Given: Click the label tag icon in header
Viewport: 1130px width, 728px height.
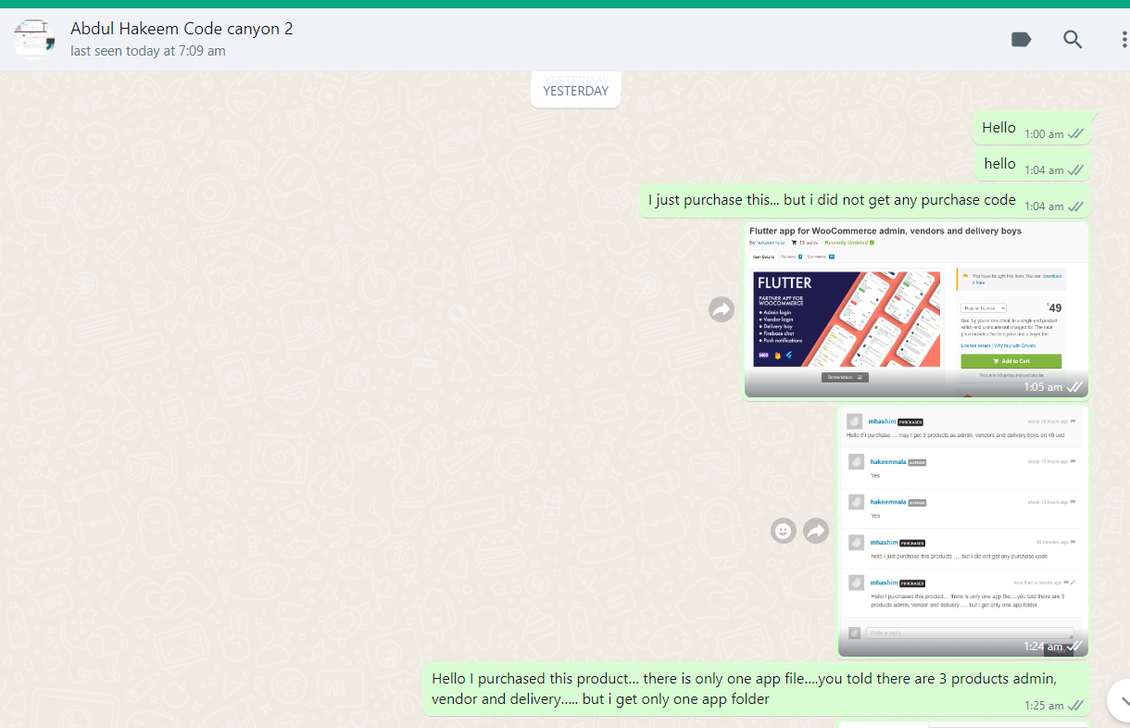Looking at the screenshot, I should [1021, 39].
